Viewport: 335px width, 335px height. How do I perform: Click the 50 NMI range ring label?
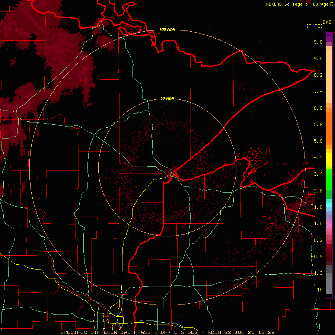click(x=167, y=98)
